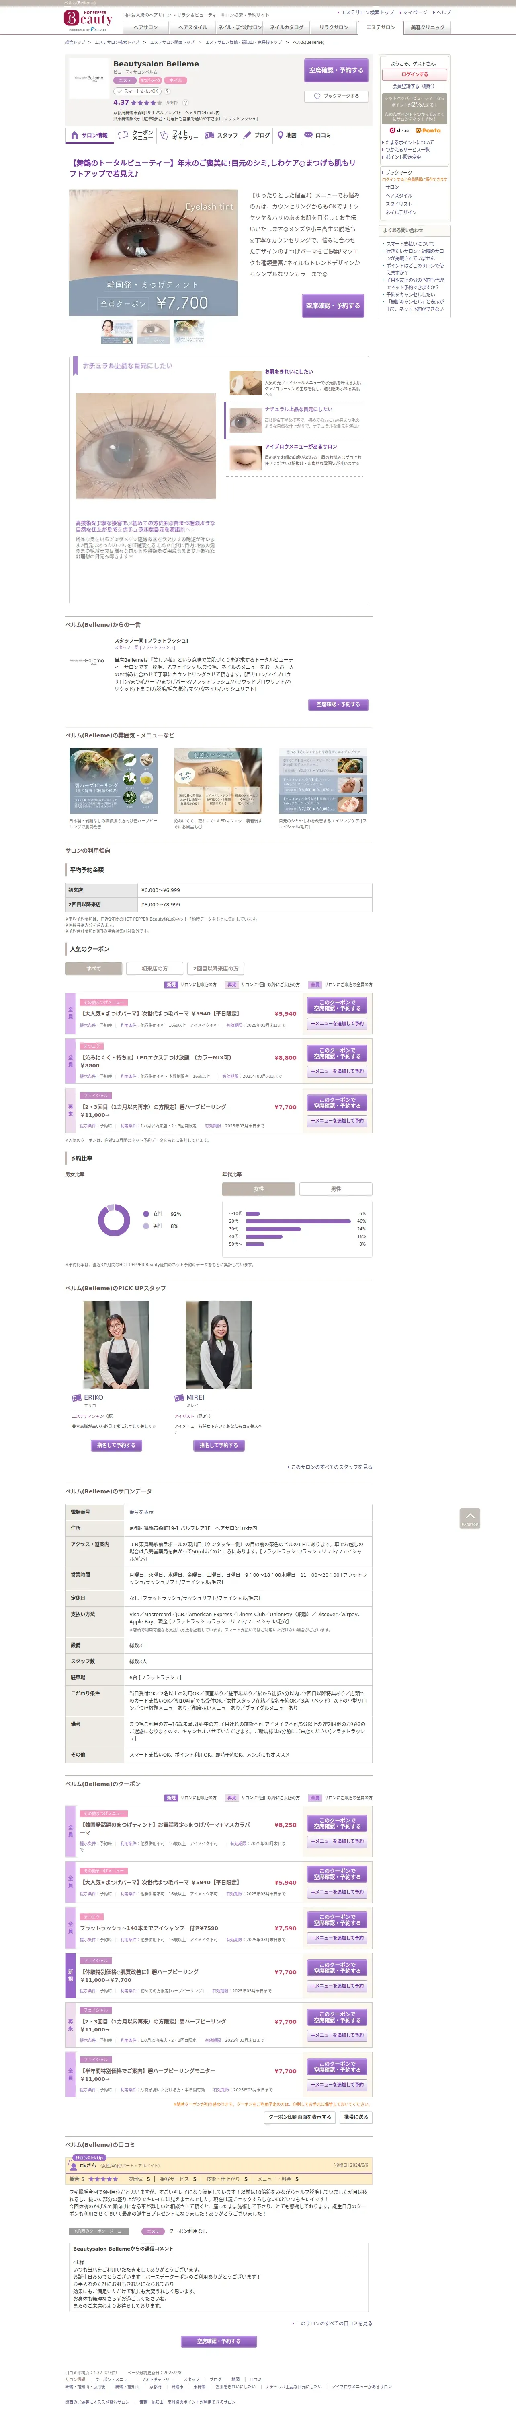Screen dimensions: 516x2414
Task: Click 空席確認・予約する under staff message
Action: [337, 705]
